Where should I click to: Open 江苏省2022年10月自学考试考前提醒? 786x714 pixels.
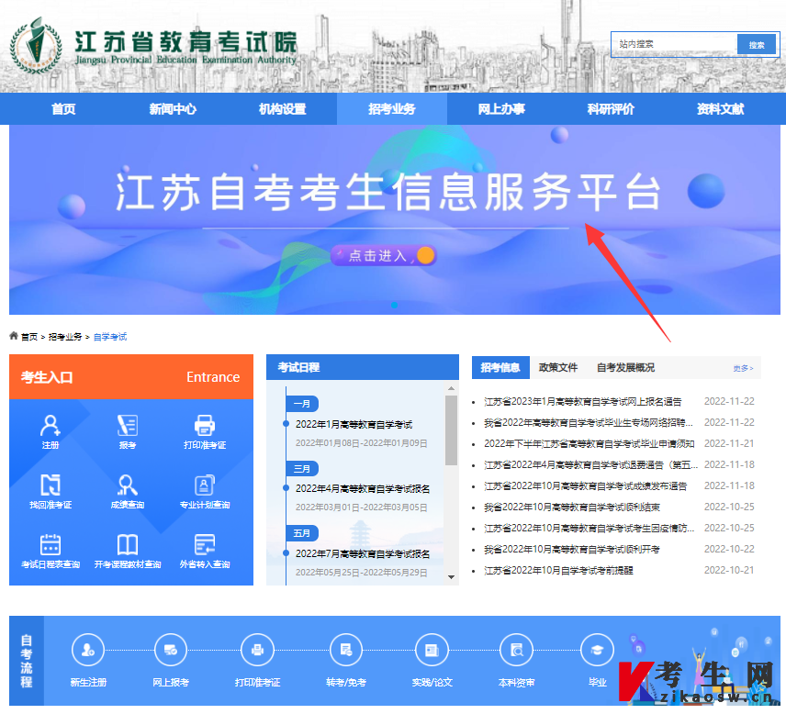pos(558,570)
